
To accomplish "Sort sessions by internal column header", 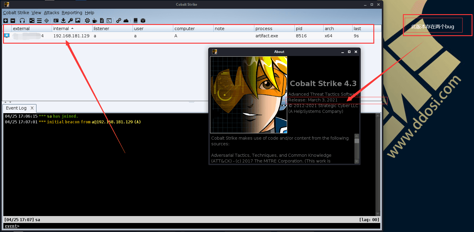I will coord(72,29).
